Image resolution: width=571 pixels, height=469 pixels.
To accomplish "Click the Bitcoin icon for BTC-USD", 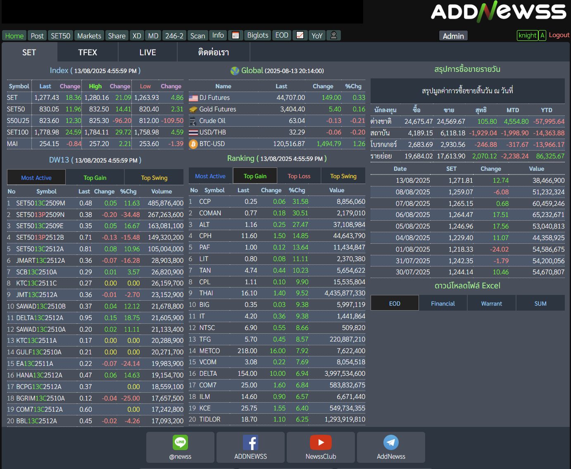I will pos(193,144).
